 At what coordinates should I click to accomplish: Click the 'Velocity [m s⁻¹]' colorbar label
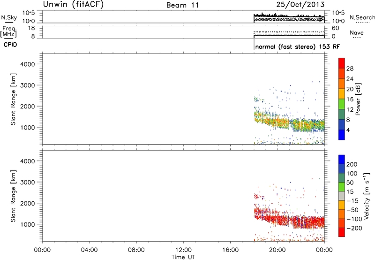[x=366, y=196]
